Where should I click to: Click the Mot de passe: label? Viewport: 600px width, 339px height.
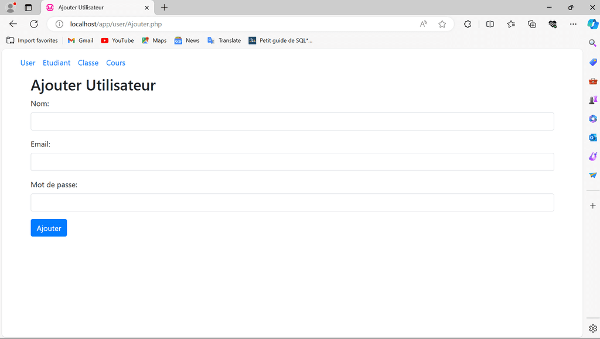pyautogui.click(x=54, y=184)
